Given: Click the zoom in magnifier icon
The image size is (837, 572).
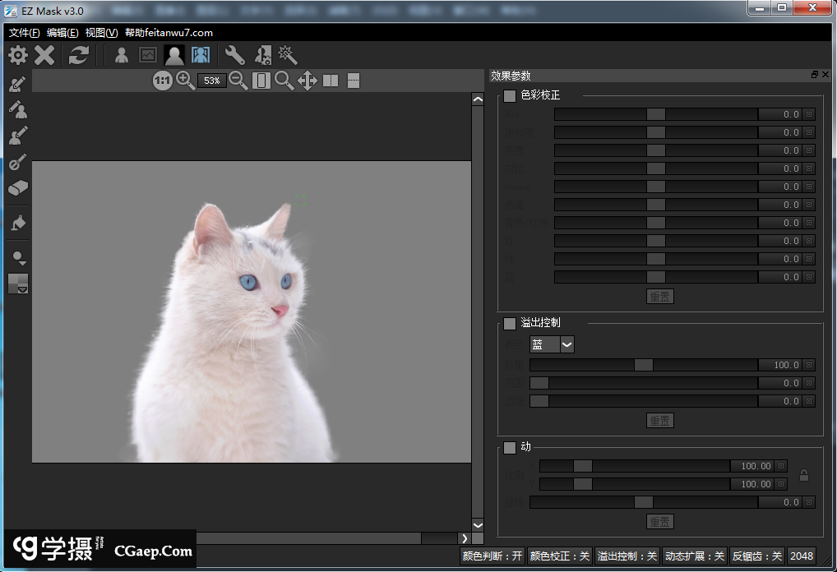Looking at the screenshot, I should click(186, 81).
